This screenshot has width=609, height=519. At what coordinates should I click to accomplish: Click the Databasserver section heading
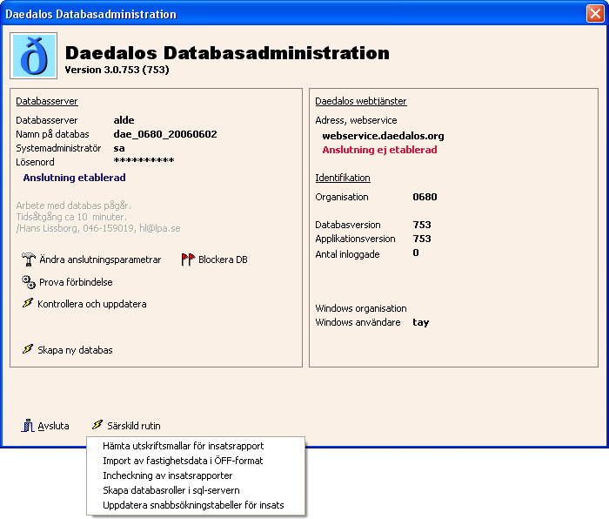point(47,101)
